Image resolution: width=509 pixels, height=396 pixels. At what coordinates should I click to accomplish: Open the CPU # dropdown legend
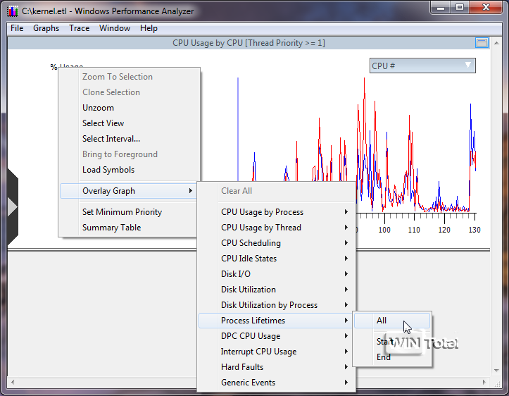click(x=422, y=66)
